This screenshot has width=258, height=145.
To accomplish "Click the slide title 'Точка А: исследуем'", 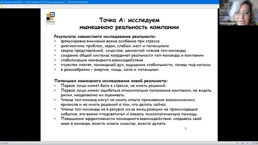I will pyautogui.click(x=129, y=20).
